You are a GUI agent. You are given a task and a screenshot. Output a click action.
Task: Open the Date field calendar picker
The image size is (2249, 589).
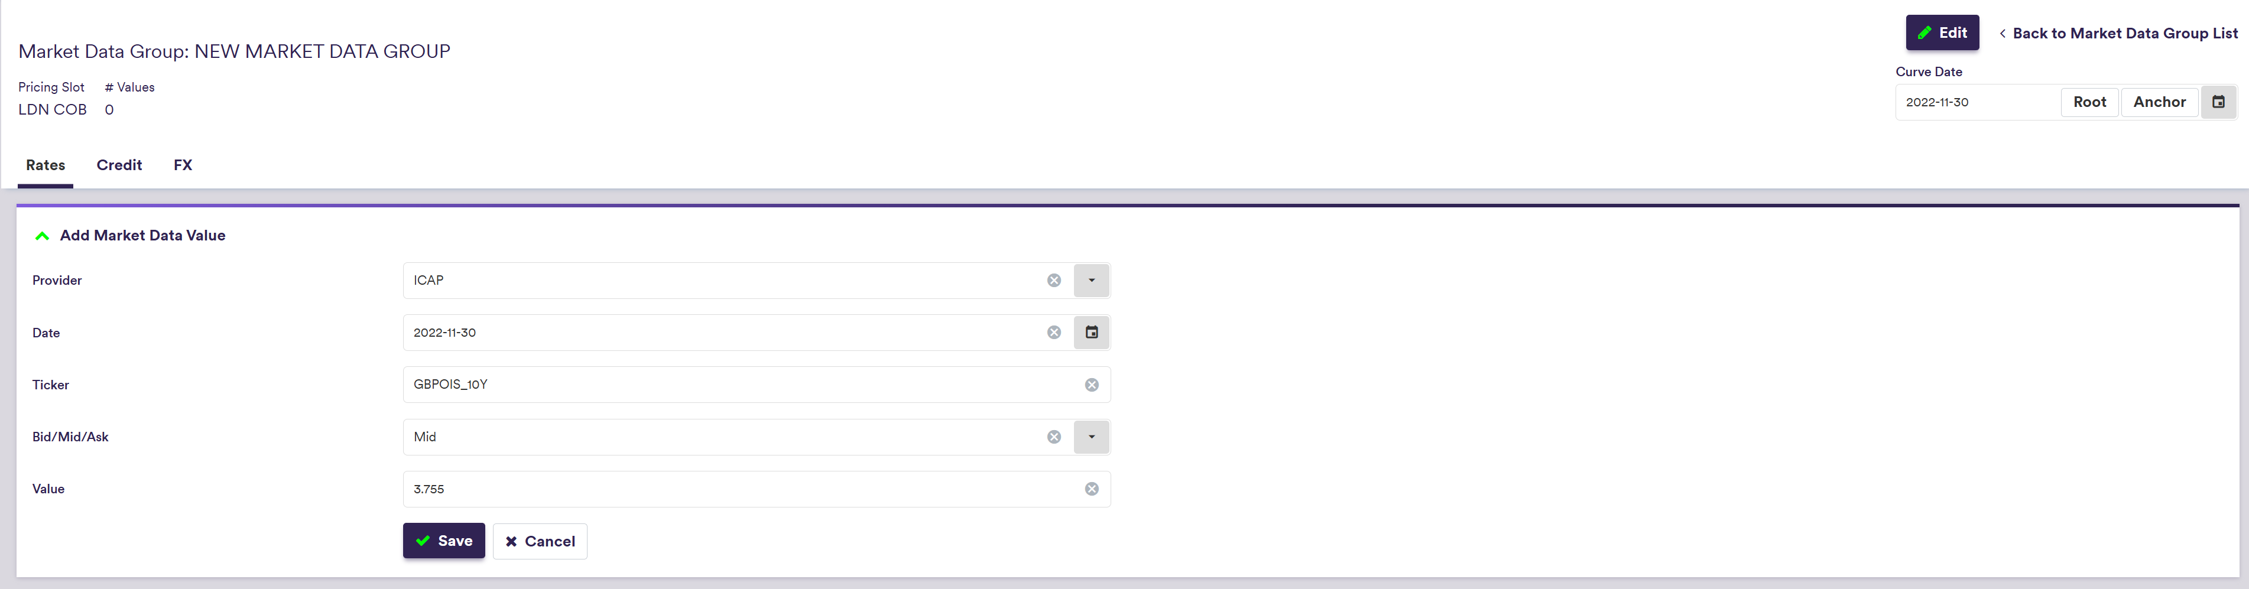point(1091,333)
